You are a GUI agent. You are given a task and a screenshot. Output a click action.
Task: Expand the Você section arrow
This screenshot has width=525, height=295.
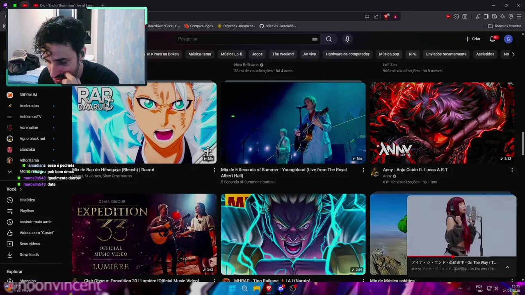pos(21,189)
